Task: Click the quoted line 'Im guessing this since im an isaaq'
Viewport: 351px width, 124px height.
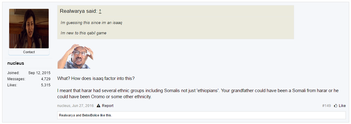Action: coord(91,23)
